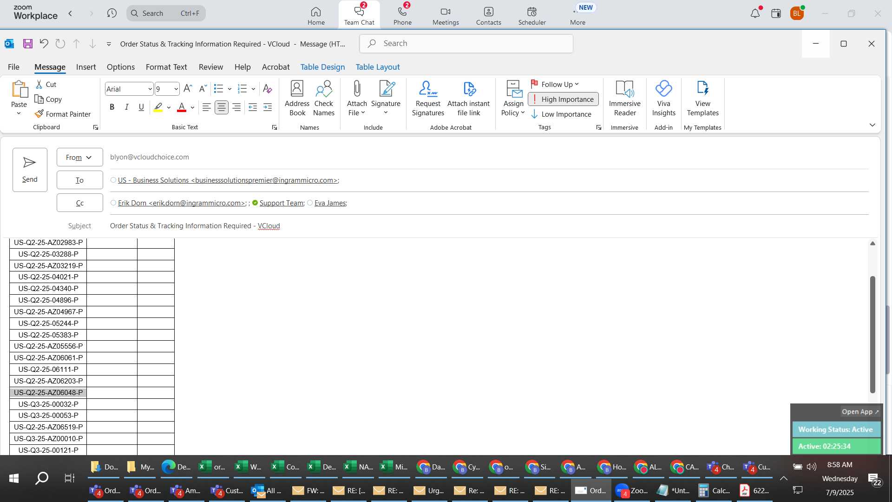Decrease the paragraph indent
Image resolution: width=892 pixels, height=502 pixels.
click(x=253, y=107)
